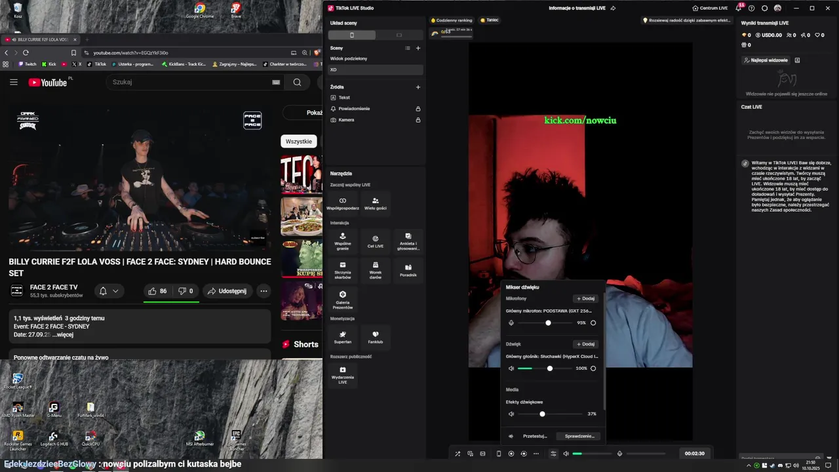Share LIVE info via arrow icon
This screenshot has width=839, height=472.
(613, 9)
